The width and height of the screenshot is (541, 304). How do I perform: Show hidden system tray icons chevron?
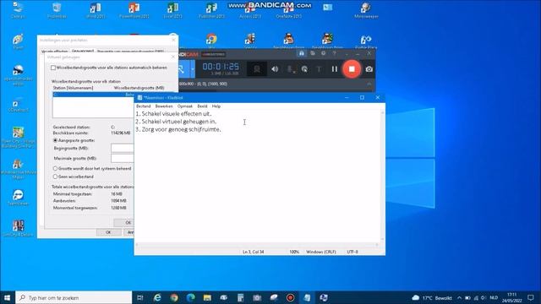tap(459, 298)
